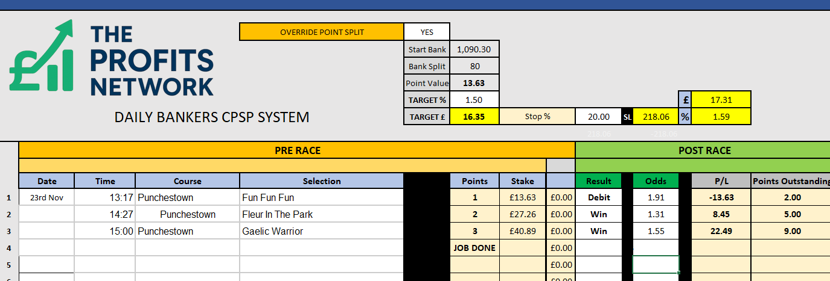Click the Points Outstanding column header
830x281 pixels.
click(791, 181)
